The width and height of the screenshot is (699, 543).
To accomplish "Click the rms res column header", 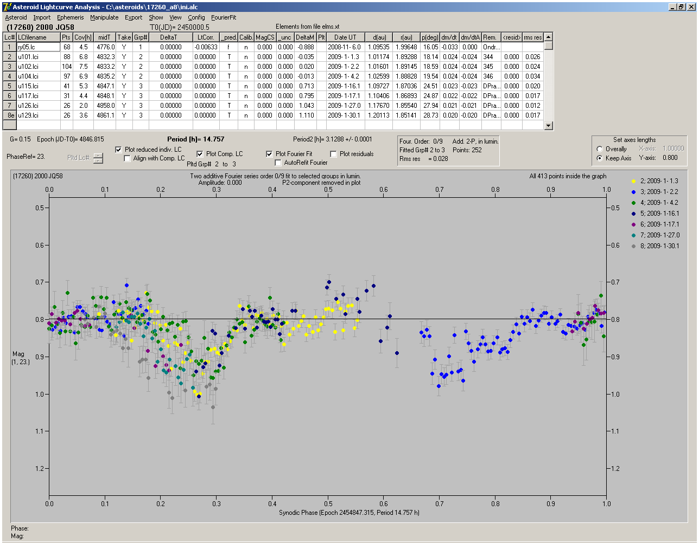I will click(532, 37).
